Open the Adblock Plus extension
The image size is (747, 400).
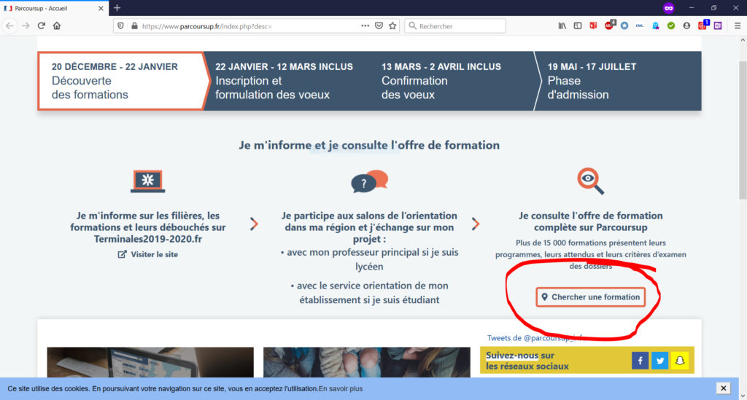[609, 26]
